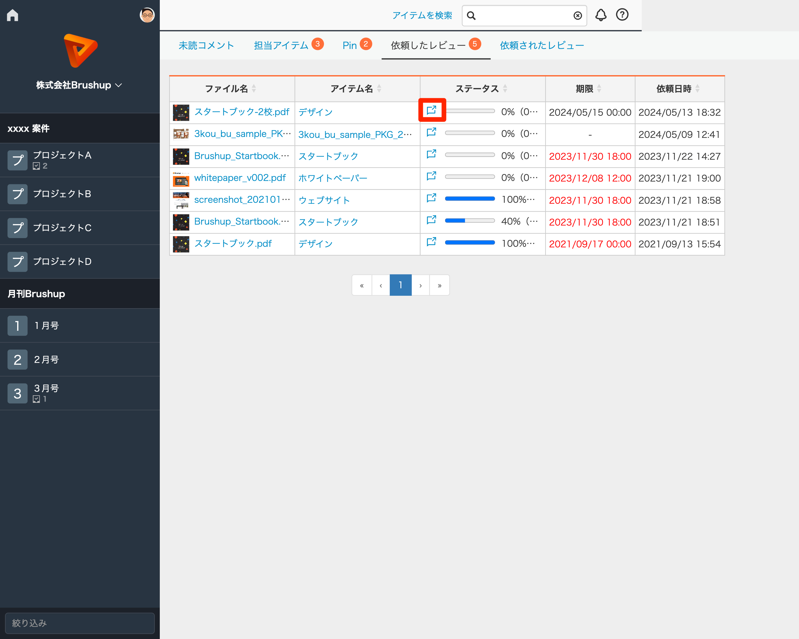Open external link icon for screenshot row

[x=431, y=198]
